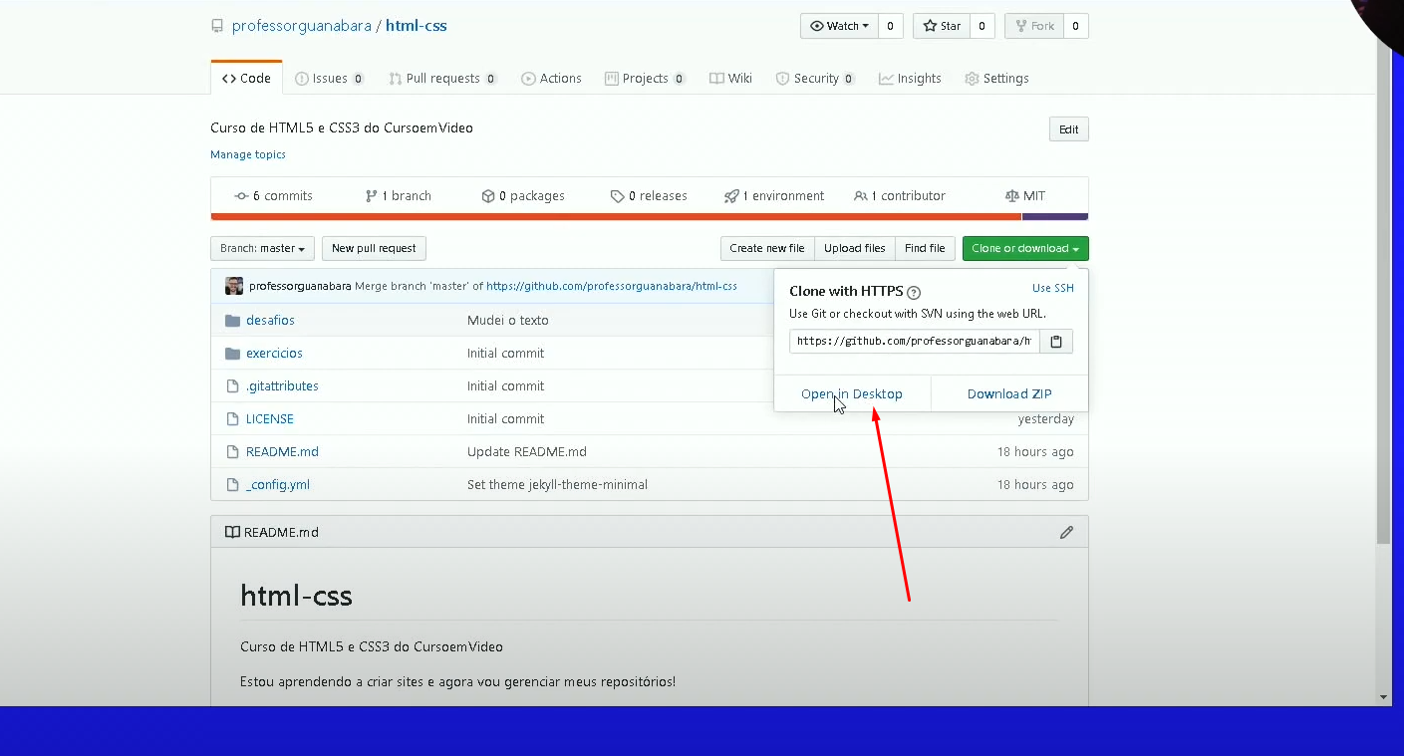Viewport: 1404px width, 756px height.
Task: Click the repository book icon beside professorguanabara
Action: (217, 26)
